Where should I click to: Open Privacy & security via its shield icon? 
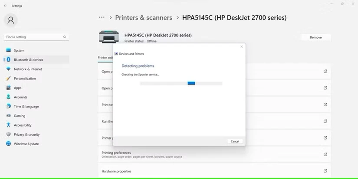point(8,134)
